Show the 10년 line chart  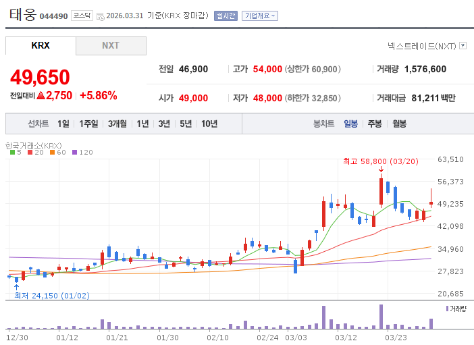tap(209, 124)
